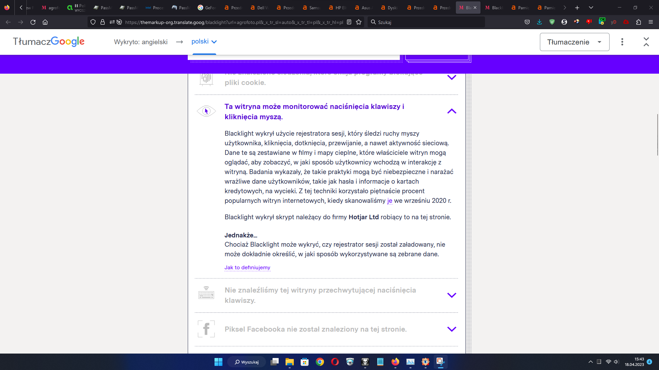Screen dimensions: 659x370
Task: Collapse the keystroke and mouse monitoring section
Action: [452, 111]
